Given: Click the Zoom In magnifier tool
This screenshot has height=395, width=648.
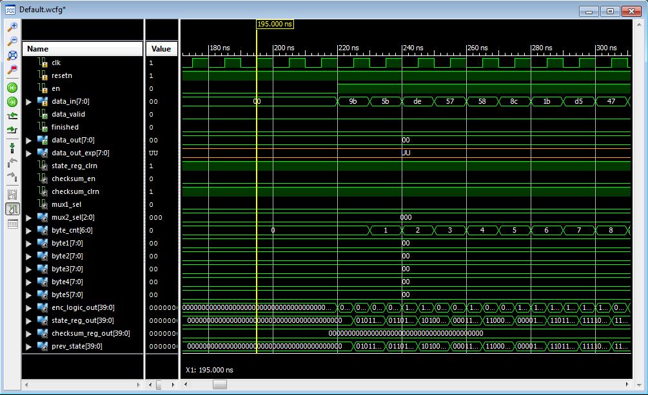Looking at the screenshot, I should click(12, 27).
